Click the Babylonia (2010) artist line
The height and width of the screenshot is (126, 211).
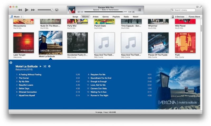coord(24,69)
